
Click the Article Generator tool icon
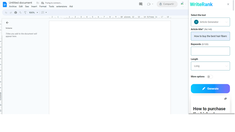coord(196,22)
